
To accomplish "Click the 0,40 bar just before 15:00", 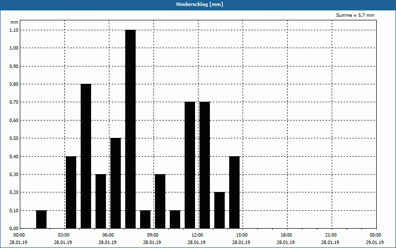I will (x=234, y=192).
